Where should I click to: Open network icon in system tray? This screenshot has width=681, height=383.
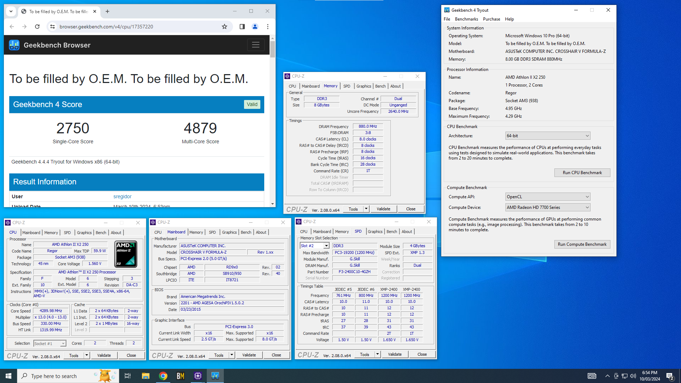coord(625,376)
